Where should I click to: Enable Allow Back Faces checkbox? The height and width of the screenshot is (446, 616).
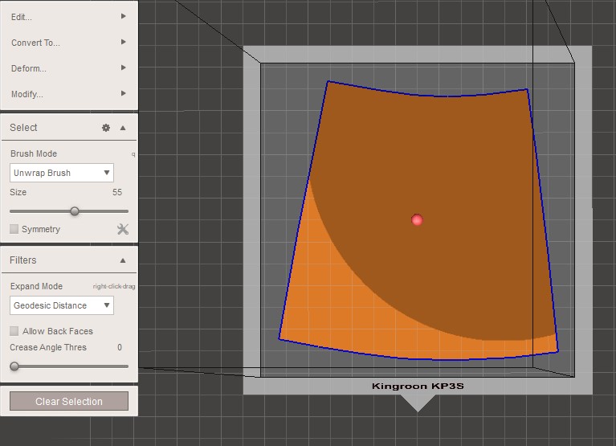coord(14,331)
